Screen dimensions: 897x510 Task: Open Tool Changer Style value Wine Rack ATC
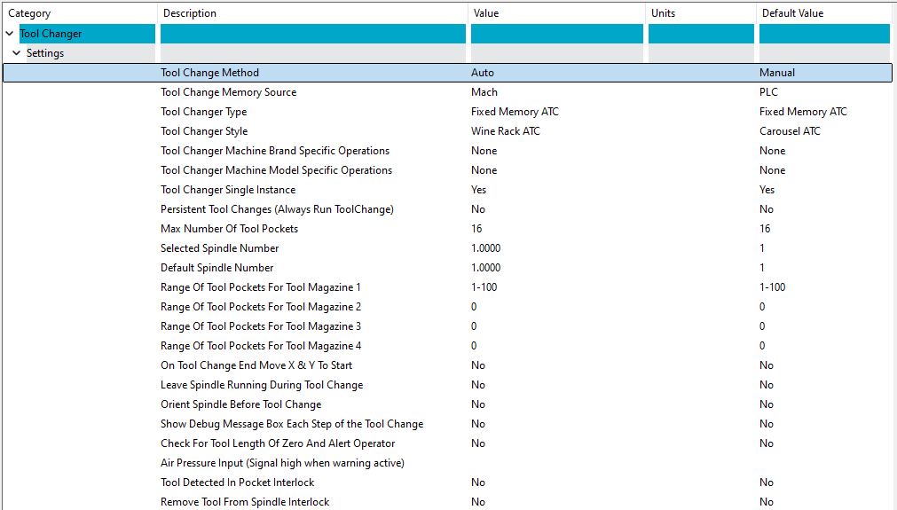point(506,131)
